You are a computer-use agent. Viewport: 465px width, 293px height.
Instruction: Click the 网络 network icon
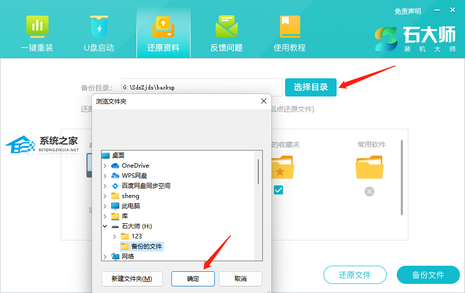[x=115, y=256]
